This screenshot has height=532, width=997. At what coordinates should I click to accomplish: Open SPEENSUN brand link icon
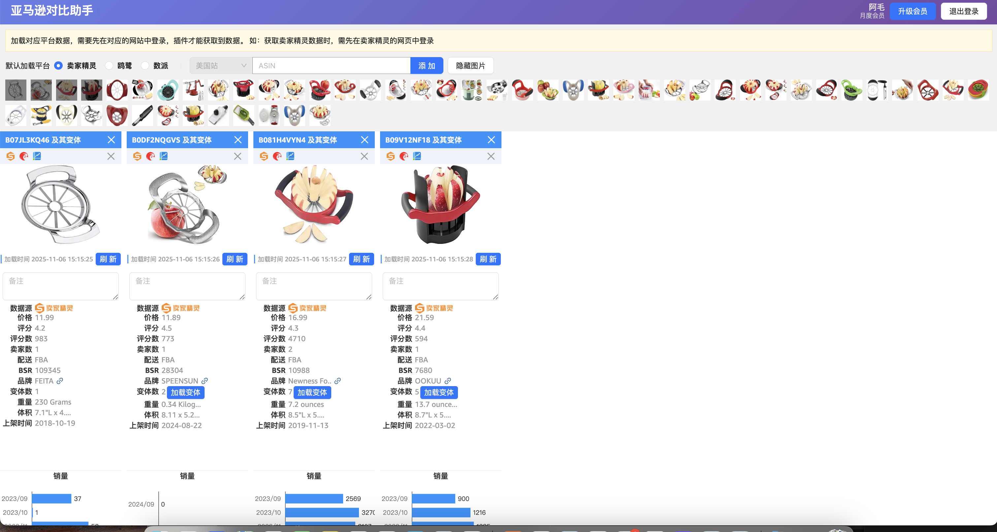tap(205, 381)
